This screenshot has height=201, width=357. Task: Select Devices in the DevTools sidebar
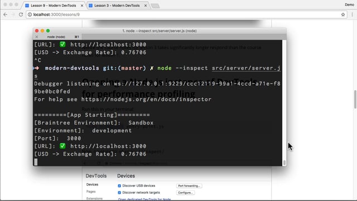point(92,184)
